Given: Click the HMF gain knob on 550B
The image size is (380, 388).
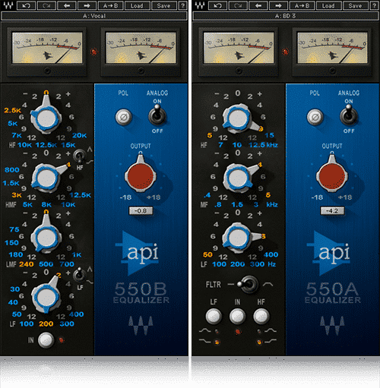Looking at the screenshot, I should (x=46, y=178).
